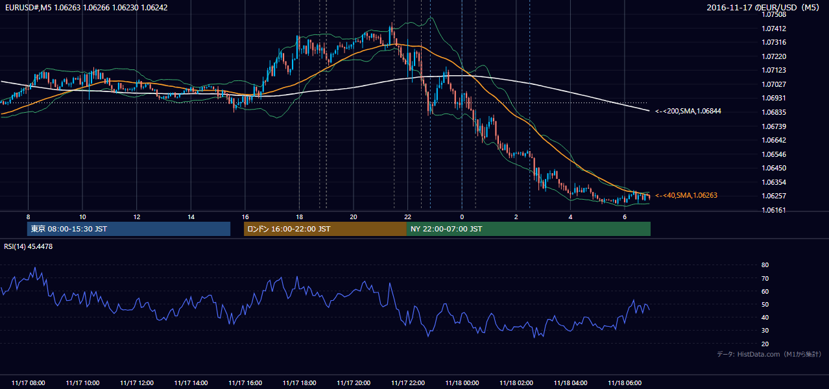Click the RSI 70 level label

pos(765,278)
